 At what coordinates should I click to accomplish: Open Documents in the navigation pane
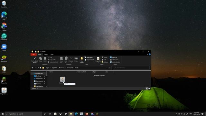coord(39,81)
